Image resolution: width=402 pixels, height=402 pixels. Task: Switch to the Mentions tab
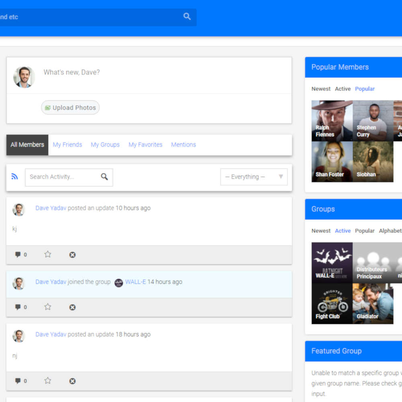coord(183,144)
